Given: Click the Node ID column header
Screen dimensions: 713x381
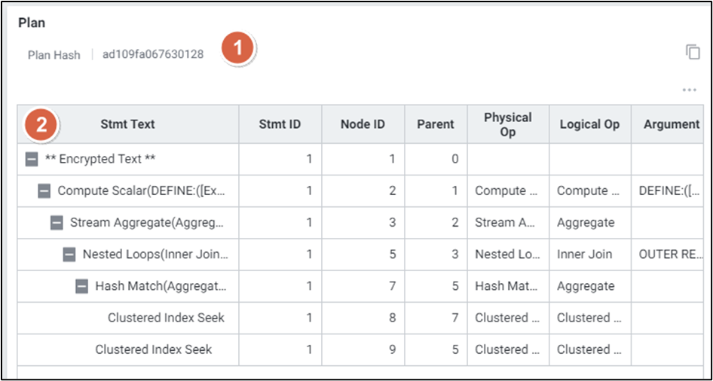Looking at the screenshot, I should click(x=363, y=124).
